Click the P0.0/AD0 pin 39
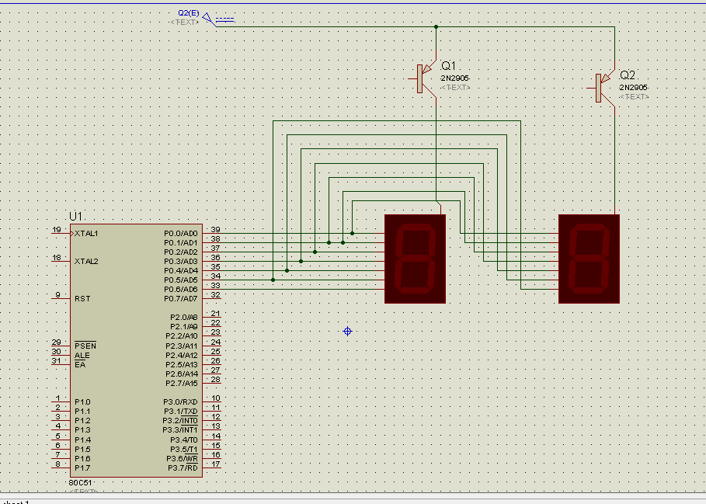The image size is (706, 504). point(211,233)
